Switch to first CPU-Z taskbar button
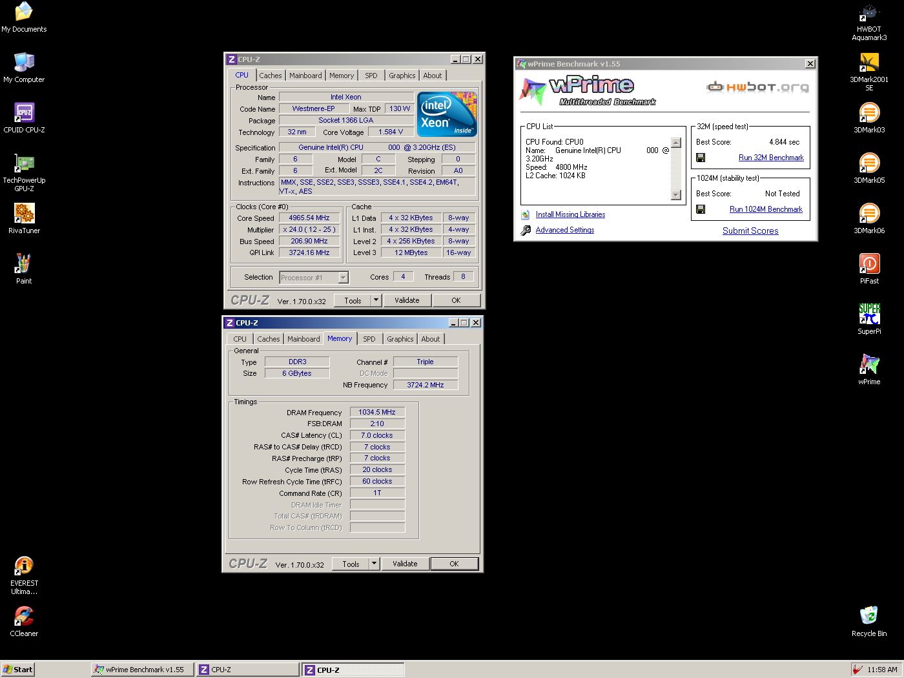The image size is (904, 678). (248, 670)
